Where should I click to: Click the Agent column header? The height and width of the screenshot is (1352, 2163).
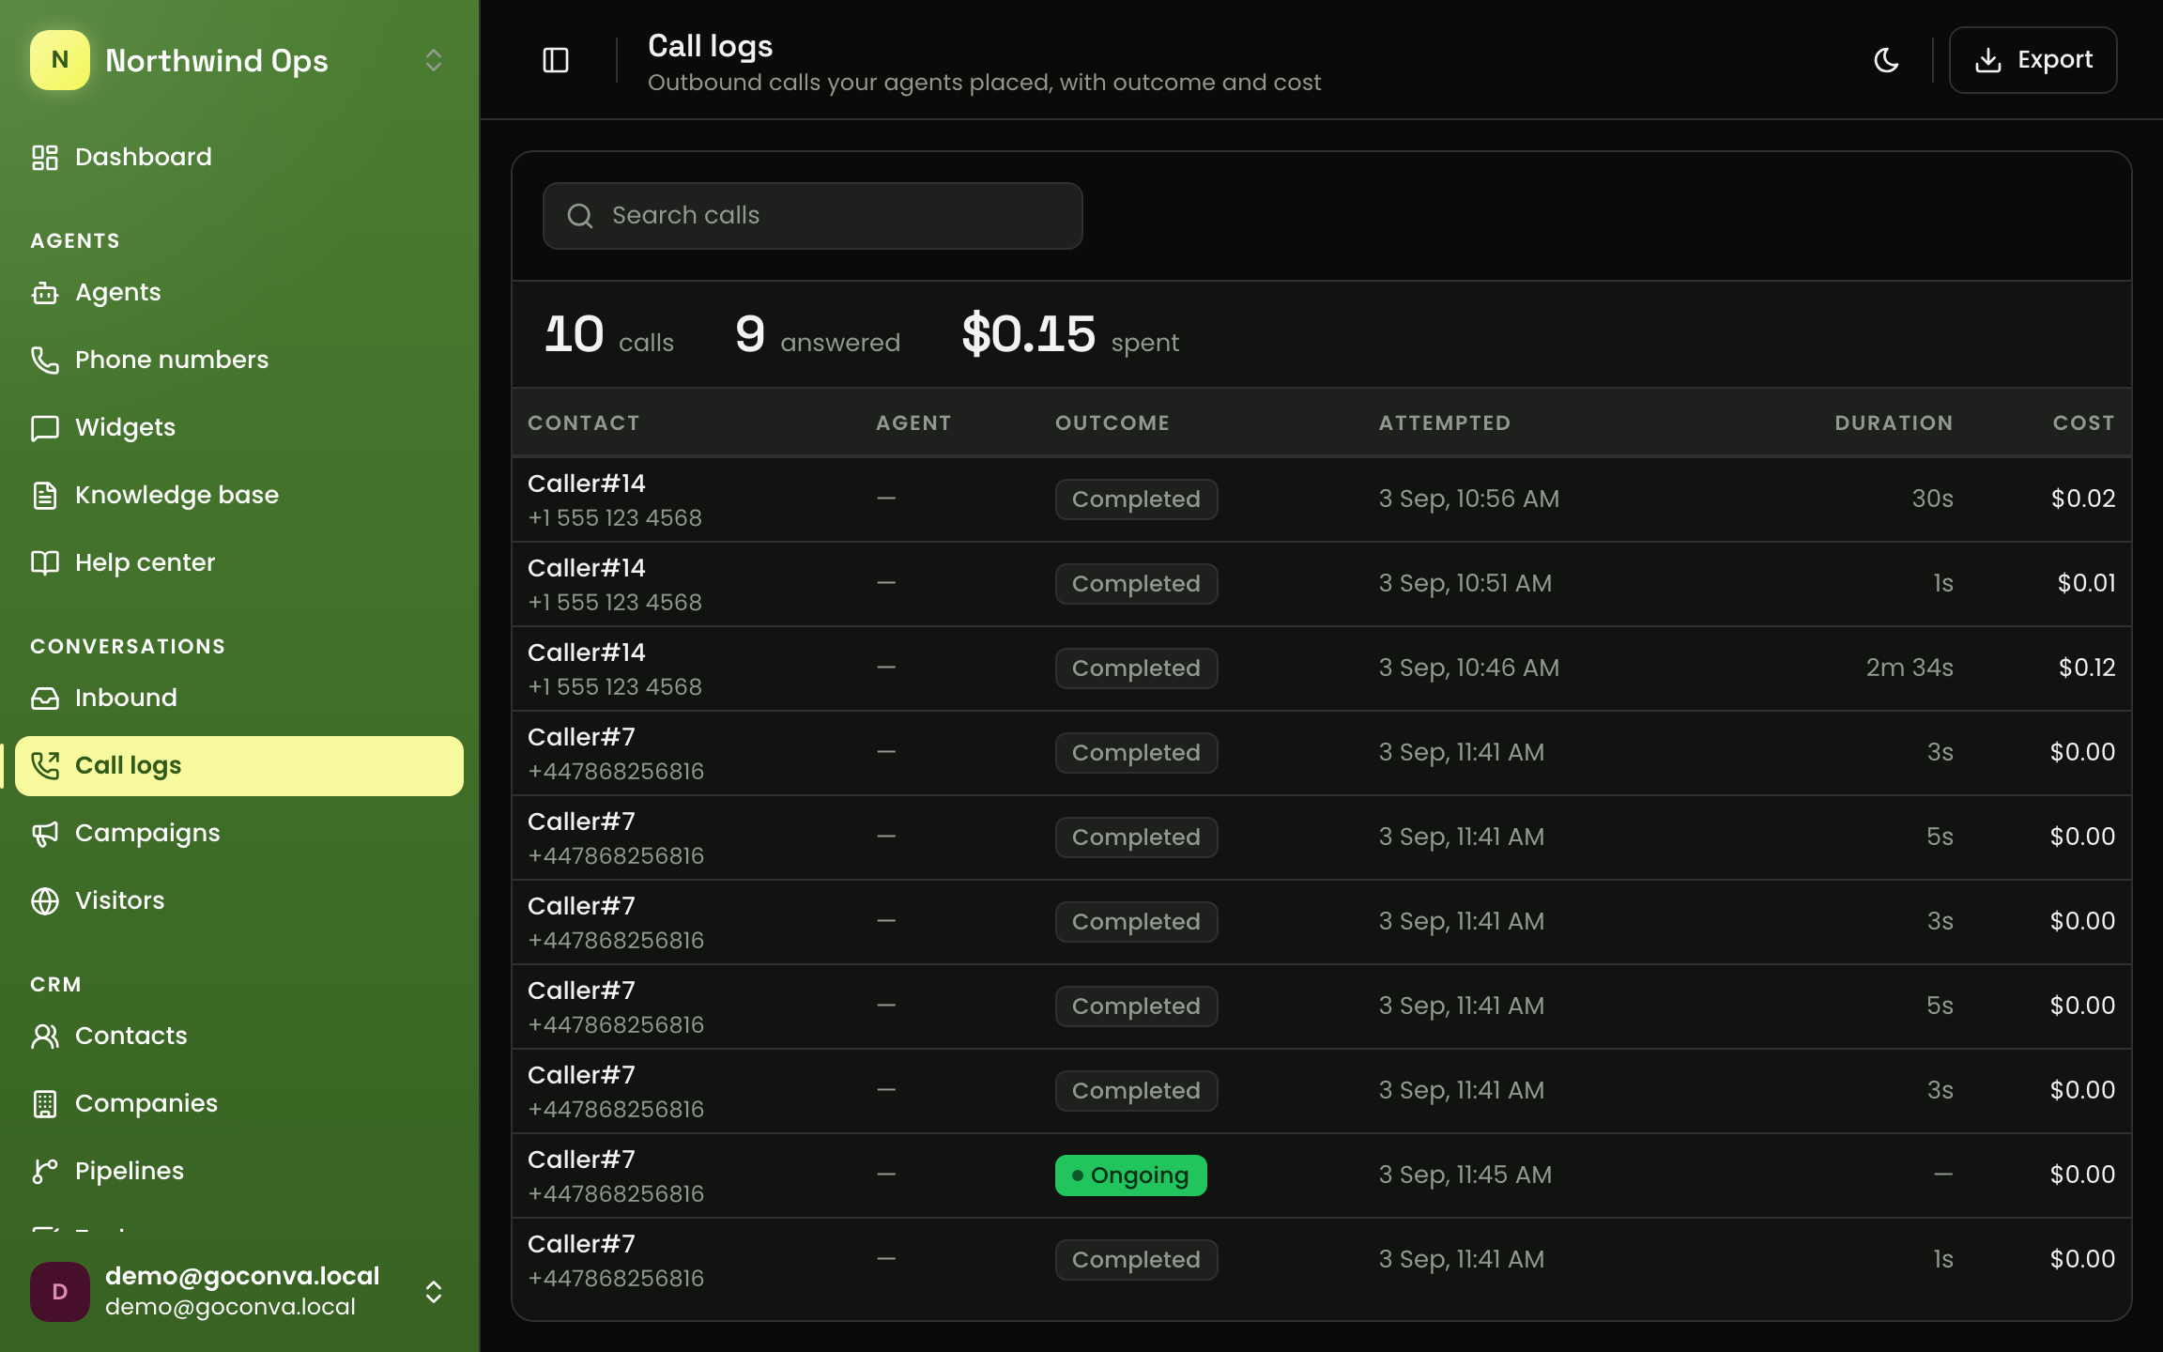click(913, 423)
